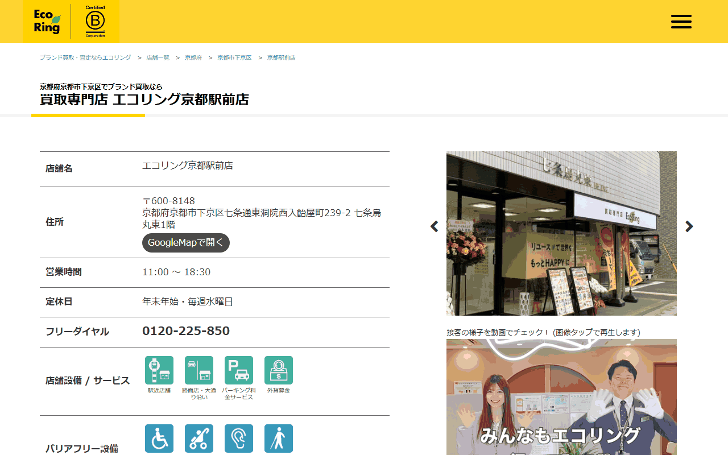
Task: Click the 接客の様子を動画でチェック caption
Action: click(x=543, y=332)
